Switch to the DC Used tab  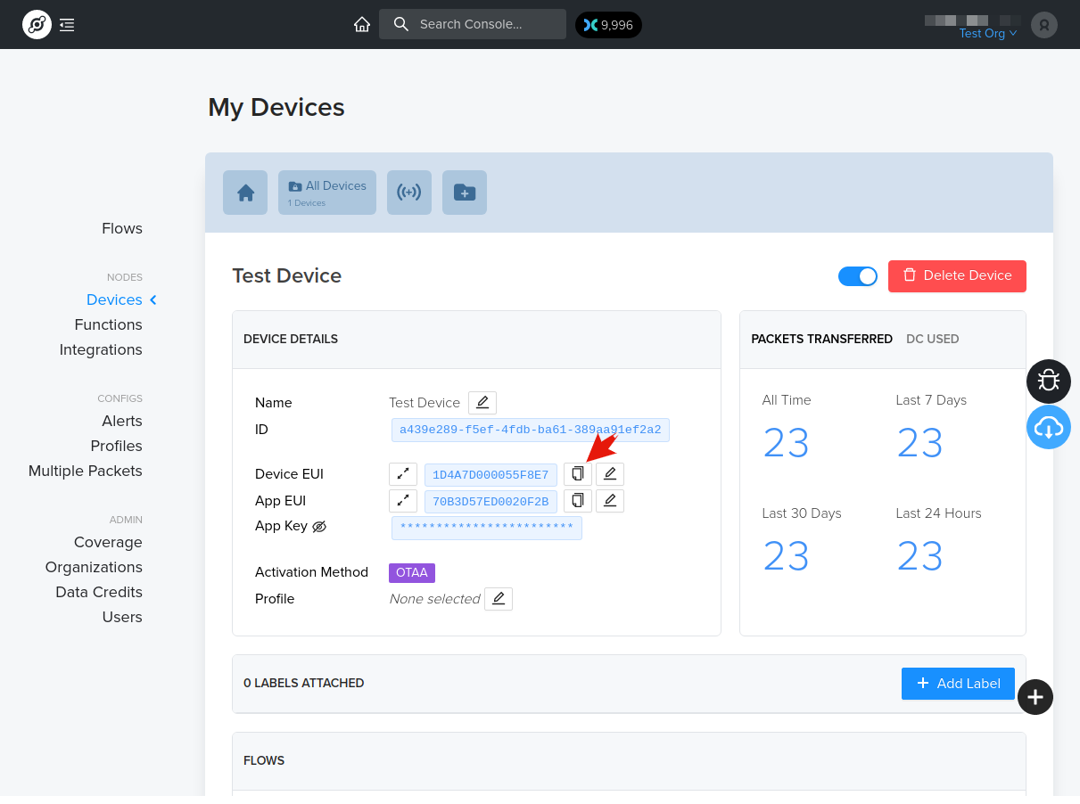click(x=932, y=339)
